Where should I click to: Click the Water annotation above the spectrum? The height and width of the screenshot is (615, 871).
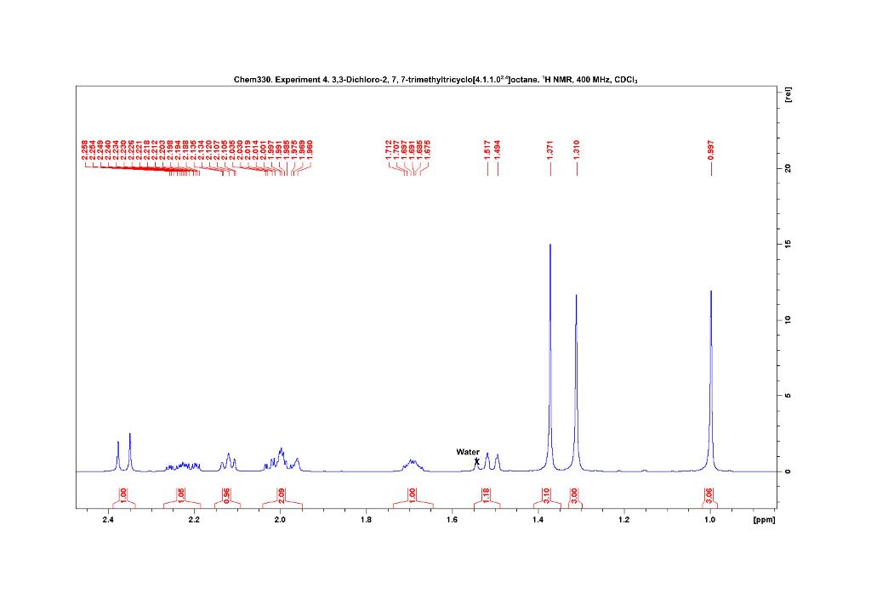coord(466,451)
